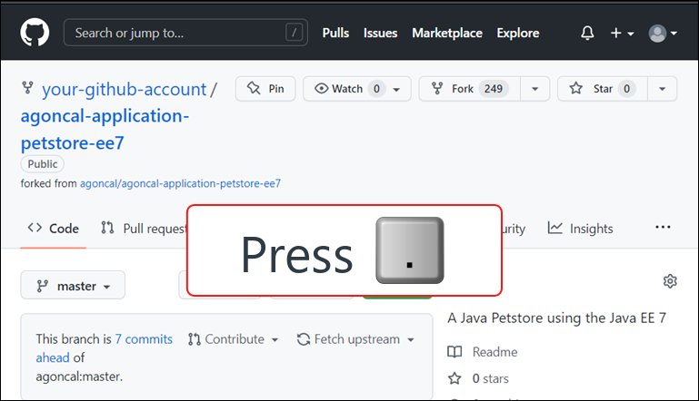Open the Readme link in About
The image size is (699, 401).
495,352
